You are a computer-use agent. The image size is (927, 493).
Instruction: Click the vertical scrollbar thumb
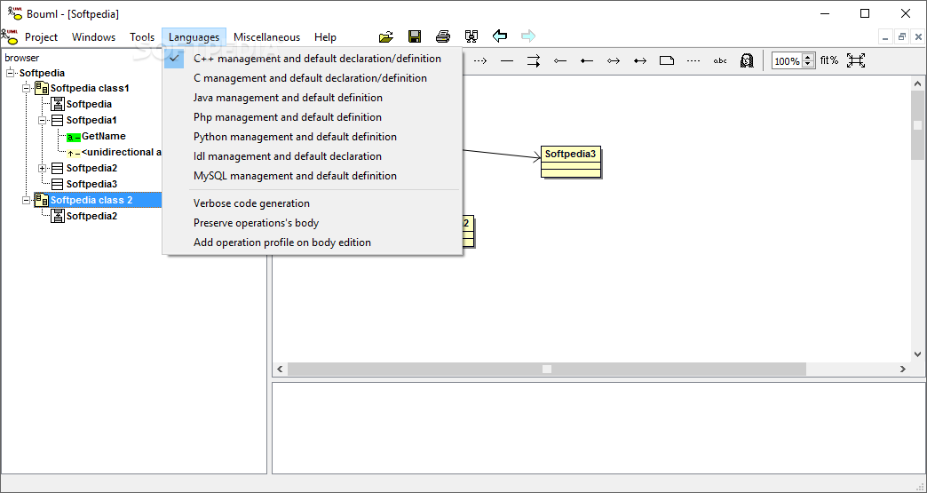click(917, 125)
